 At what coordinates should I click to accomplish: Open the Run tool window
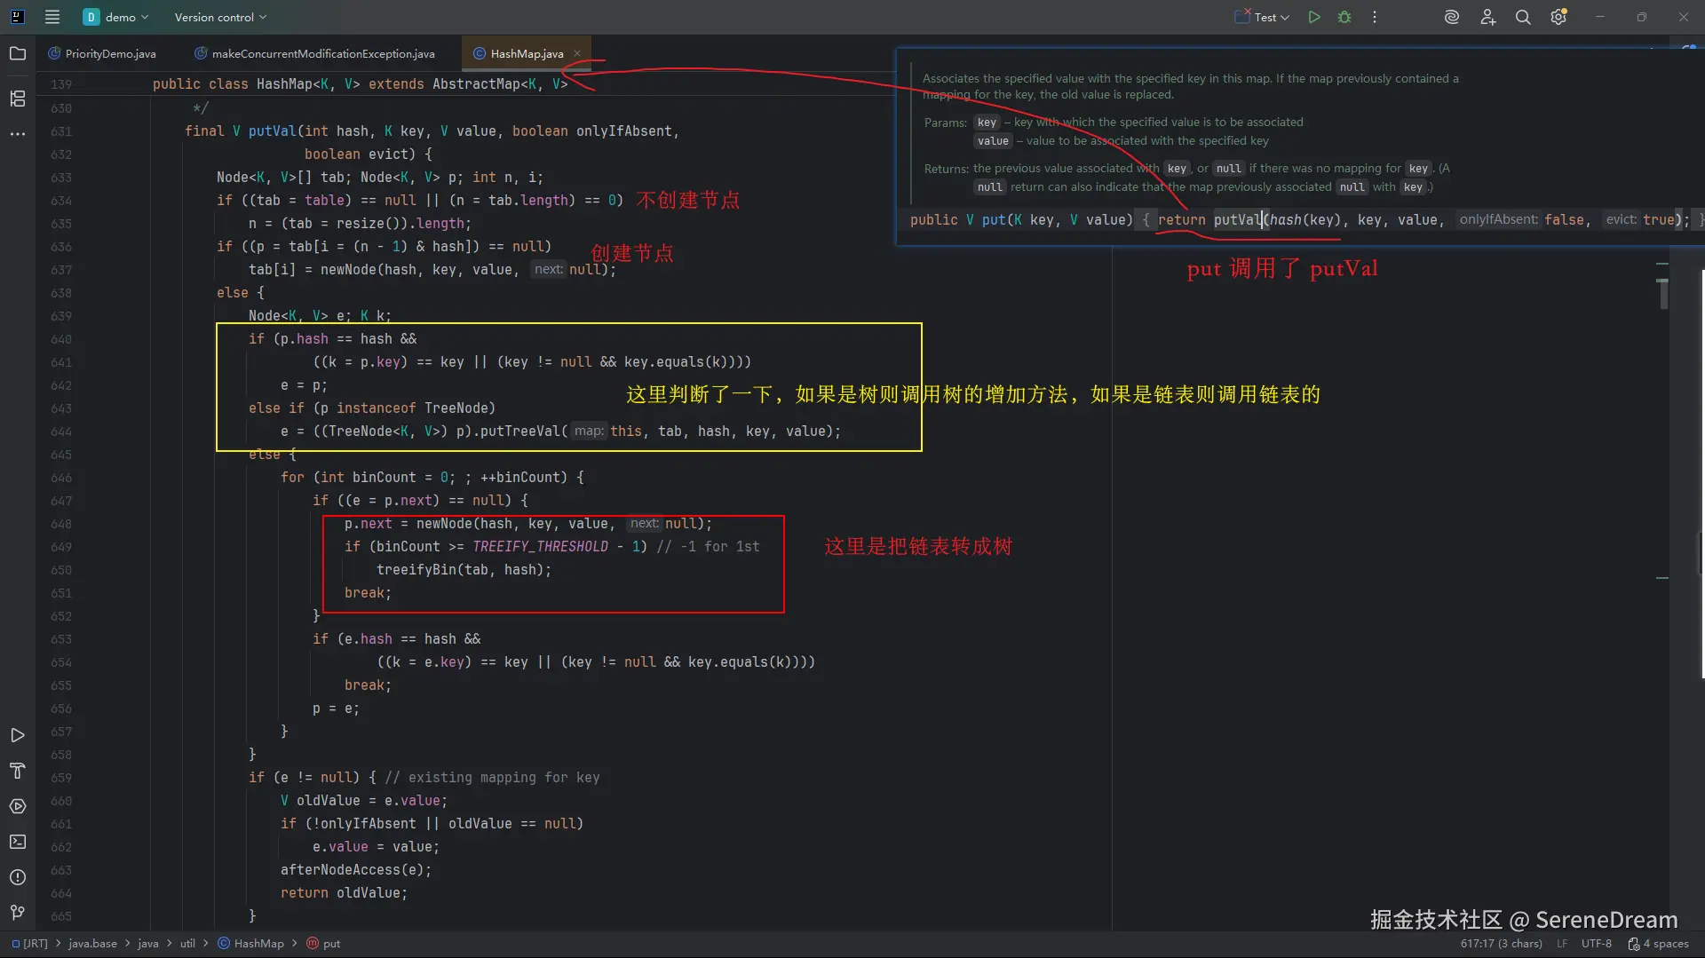coord(18,735)
